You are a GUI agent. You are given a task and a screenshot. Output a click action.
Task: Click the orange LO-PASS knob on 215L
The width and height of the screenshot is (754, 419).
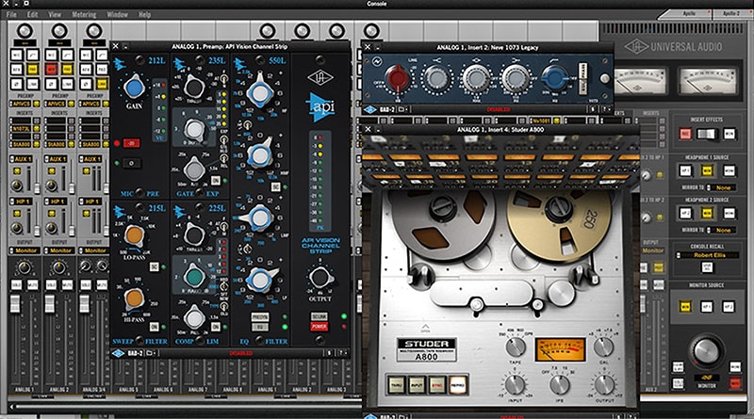point(134,234)
